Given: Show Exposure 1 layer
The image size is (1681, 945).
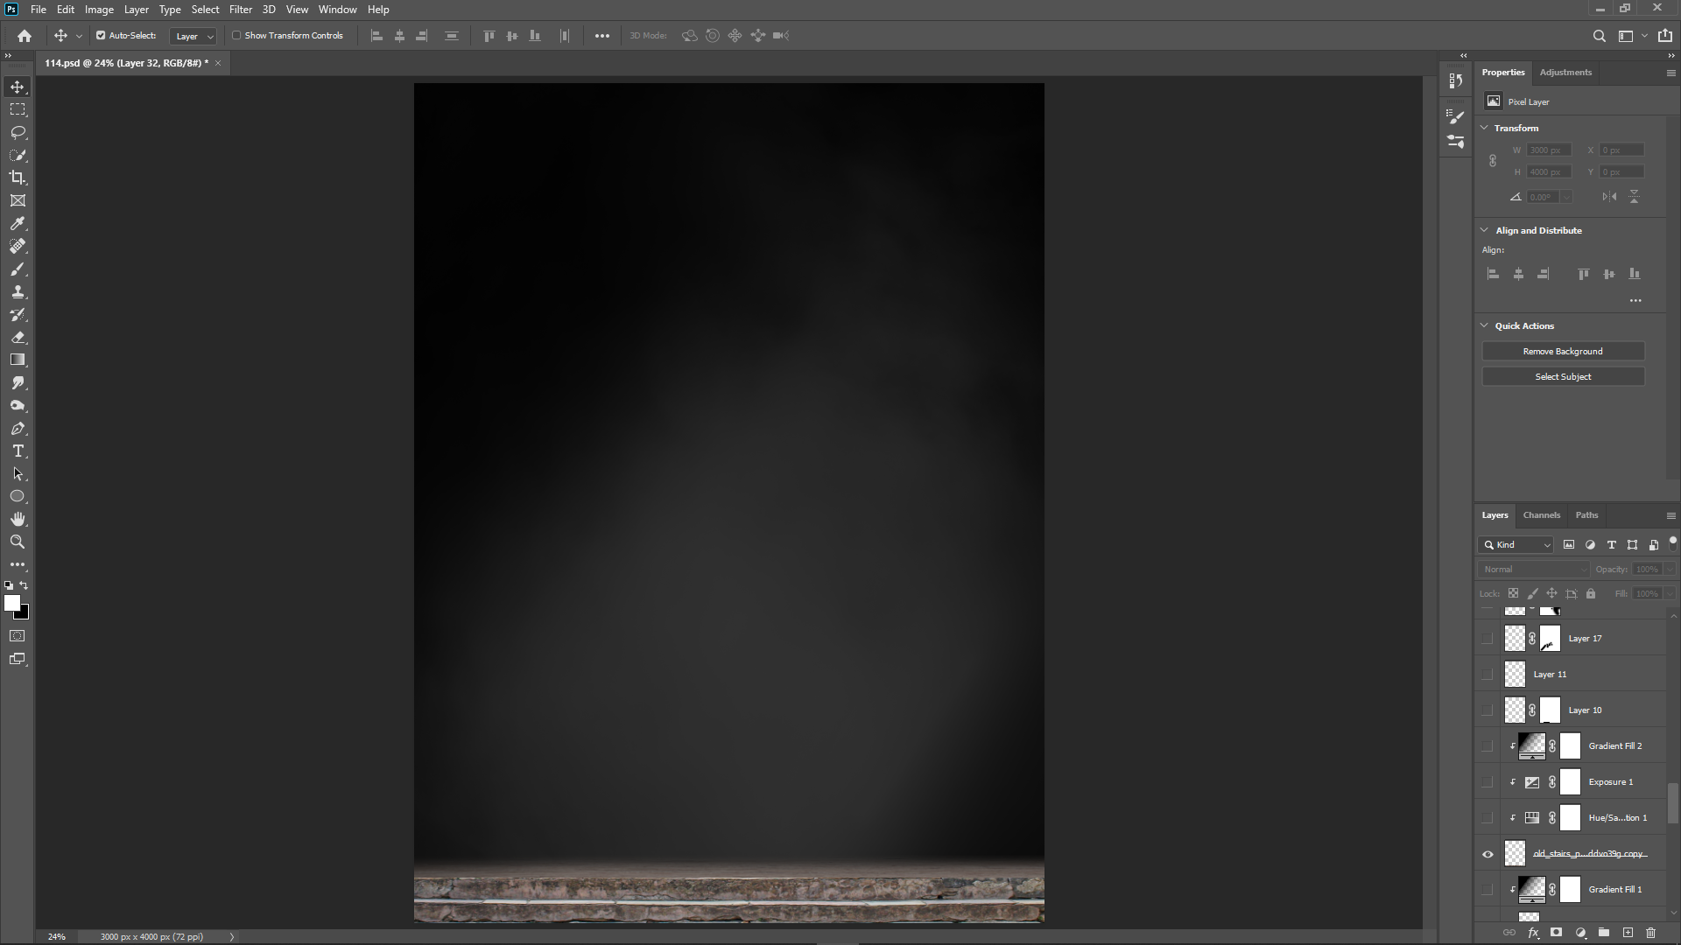Looking at the screenshot, I should (1488, 782).
